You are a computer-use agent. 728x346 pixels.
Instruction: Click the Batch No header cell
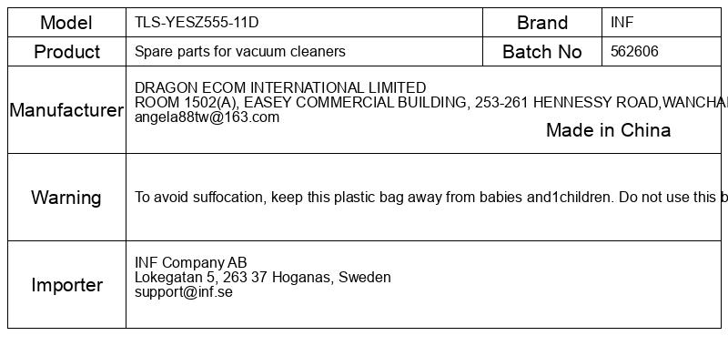coord(542,52)
